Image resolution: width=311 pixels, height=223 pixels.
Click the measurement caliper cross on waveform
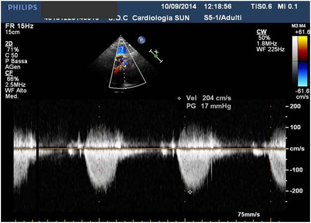pos(190,191)
